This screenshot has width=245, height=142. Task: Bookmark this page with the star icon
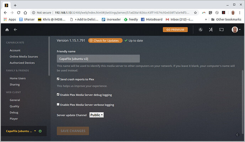(195, 13)
